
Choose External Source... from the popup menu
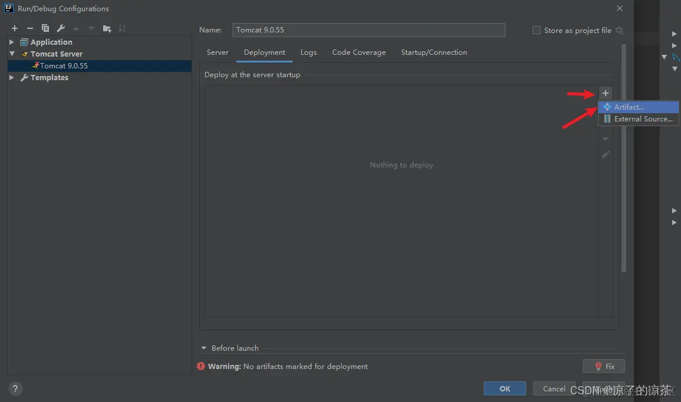[639, 119]
